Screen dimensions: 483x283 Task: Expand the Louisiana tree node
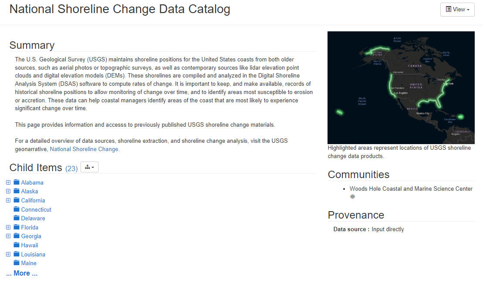8,254
